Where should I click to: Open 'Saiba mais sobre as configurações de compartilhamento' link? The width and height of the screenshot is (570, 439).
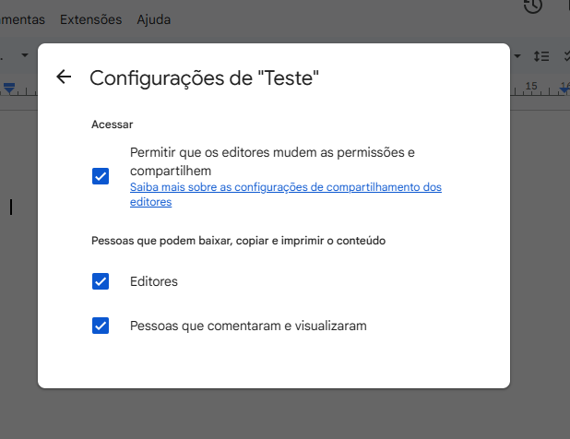coord(285,187)
